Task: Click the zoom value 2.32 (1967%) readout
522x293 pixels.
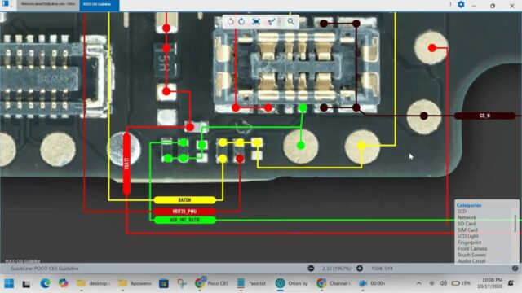Action: point(336,268)
